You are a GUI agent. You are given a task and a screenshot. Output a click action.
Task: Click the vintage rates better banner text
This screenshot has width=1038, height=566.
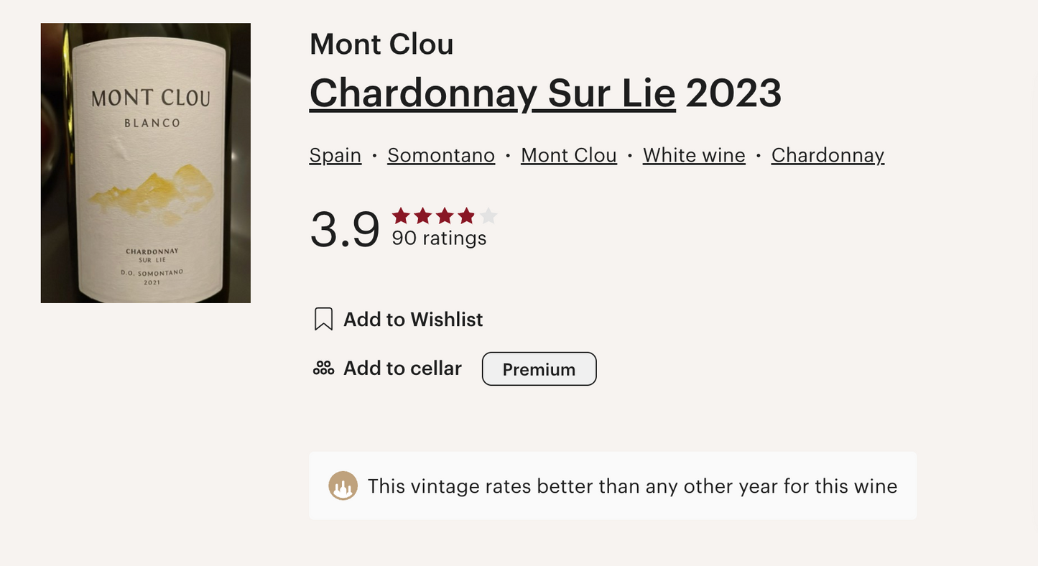(632, 486)
